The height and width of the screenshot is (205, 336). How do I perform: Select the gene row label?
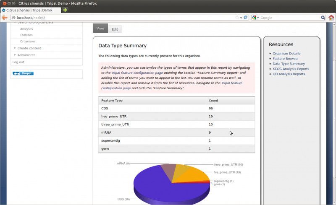click(x=105, y=149)
